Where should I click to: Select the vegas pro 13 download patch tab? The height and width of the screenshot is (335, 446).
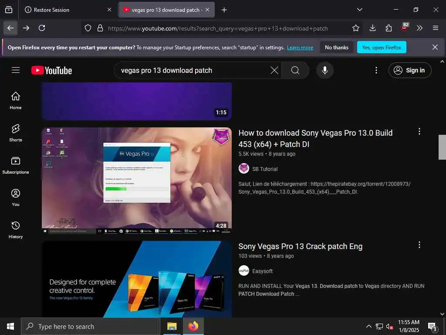click(x=167, y=10)
